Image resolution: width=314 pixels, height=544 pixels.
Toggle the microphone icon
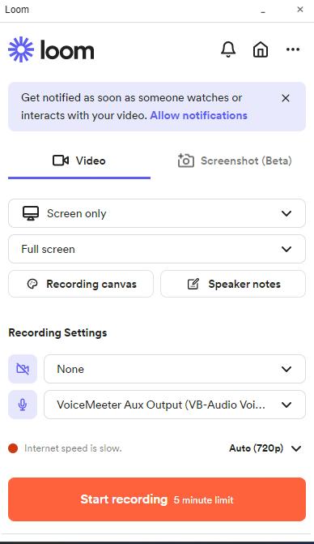tap(23, 405)
